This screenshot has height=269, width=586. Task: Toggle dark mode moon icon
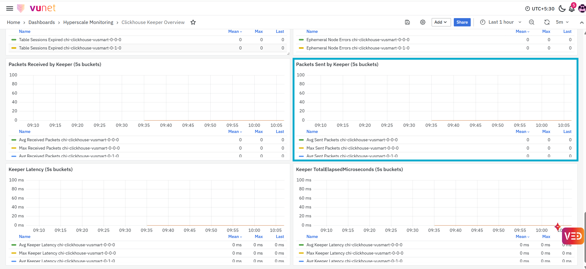click(x=562, y=8)
